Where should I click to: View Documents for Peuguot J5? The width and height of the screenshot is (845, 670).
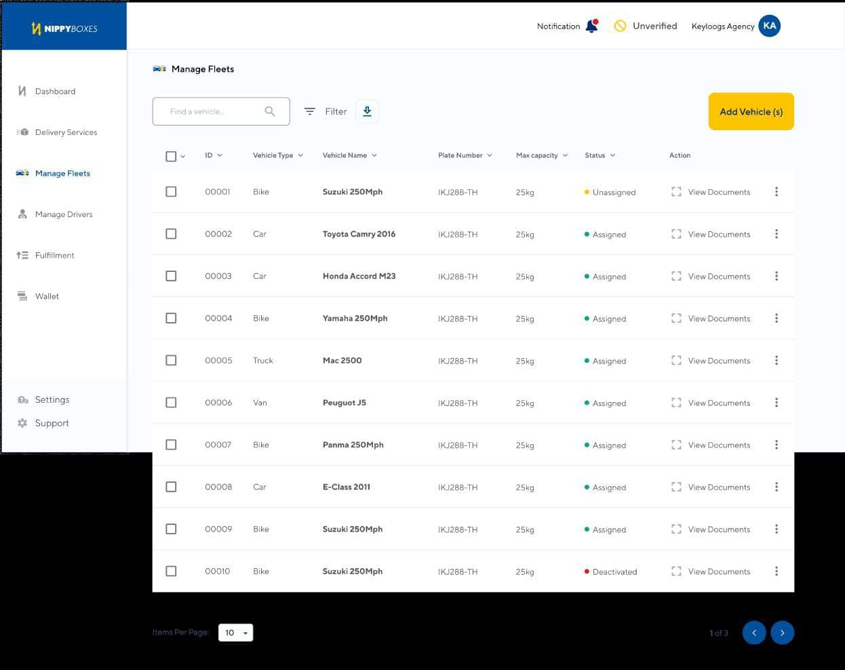pos(719,403)
